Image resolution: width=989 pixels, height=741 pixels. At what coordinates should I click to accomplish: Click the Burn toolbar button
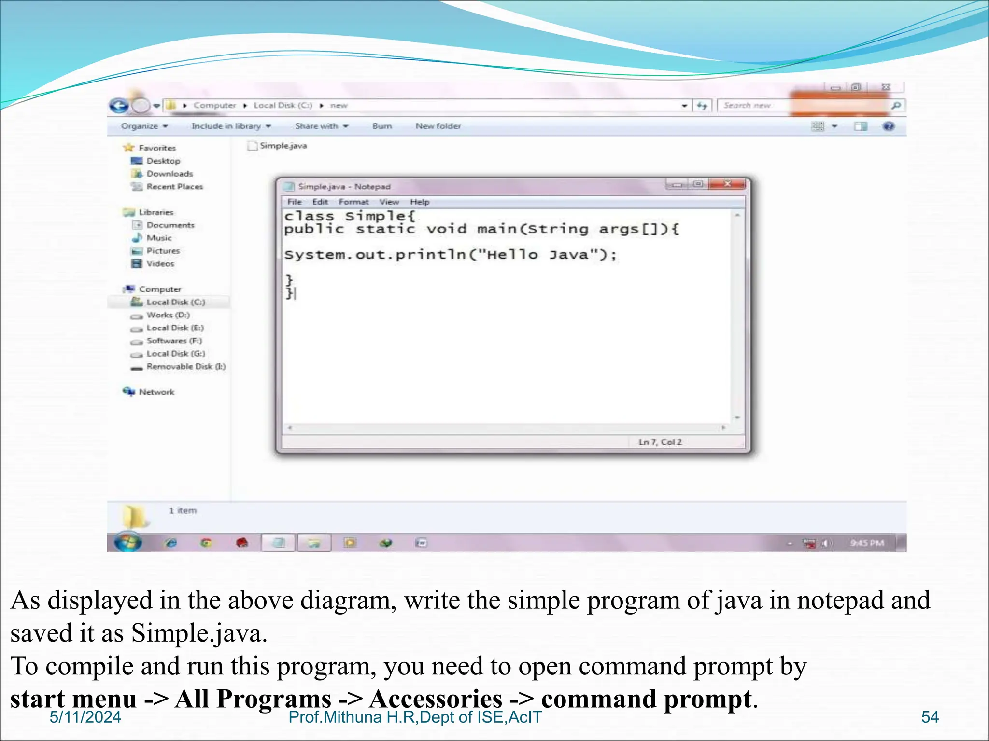click(382, 126)
